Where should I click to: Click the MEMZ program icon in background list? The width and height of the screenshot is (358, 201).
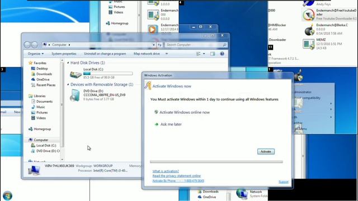pyautogui.click(x=309, y=44)
